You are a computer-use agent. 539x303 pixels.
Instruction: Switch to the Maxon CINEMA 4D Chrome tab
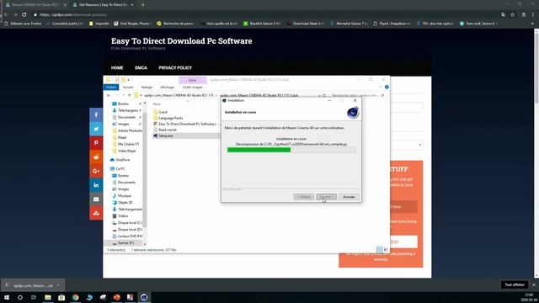pos(35,5)
